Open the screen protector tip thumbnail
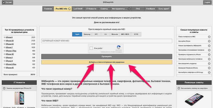 pyautogui.click(x=194, y=99)
